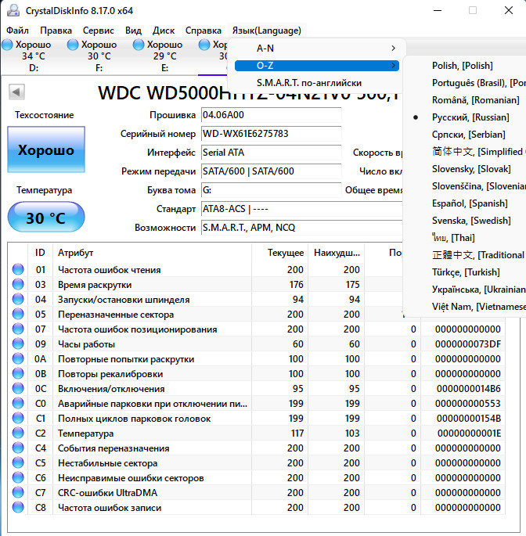
Task: Click the status orb for attribute C8
Action: 18,508
